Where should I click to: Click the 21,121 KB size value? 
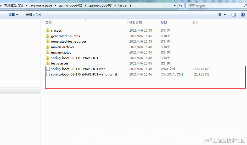coord(202,74)
